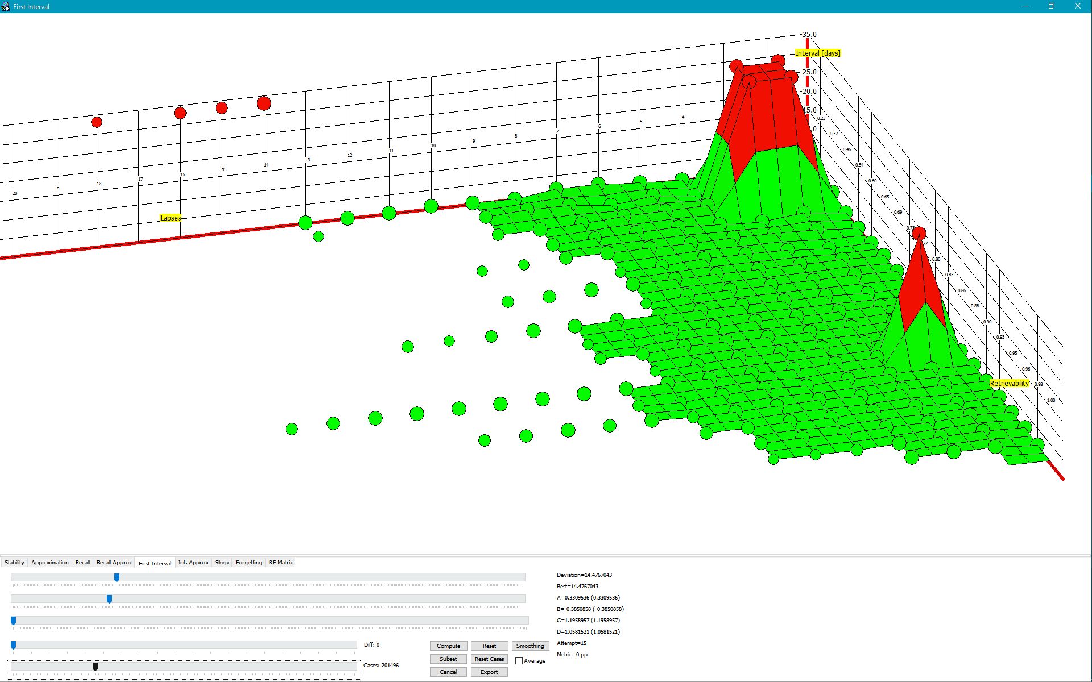Screen dimensions: 1092x682
Task: Open the Sleep tab
Action: [221, 562]
